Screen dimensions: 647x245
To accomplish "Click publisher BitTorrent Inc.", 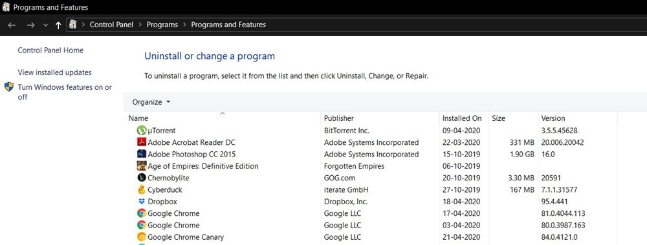I will click(x=346, y=131).
